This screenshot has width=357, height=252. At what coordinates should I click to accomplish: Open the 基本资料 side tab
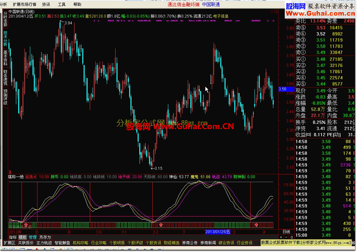5,58
